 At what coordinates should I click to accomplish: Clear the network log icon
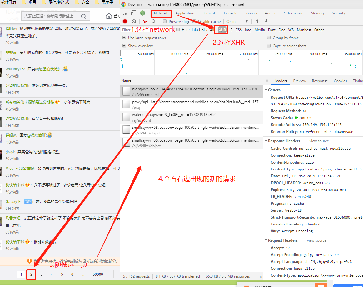(134, 21)
